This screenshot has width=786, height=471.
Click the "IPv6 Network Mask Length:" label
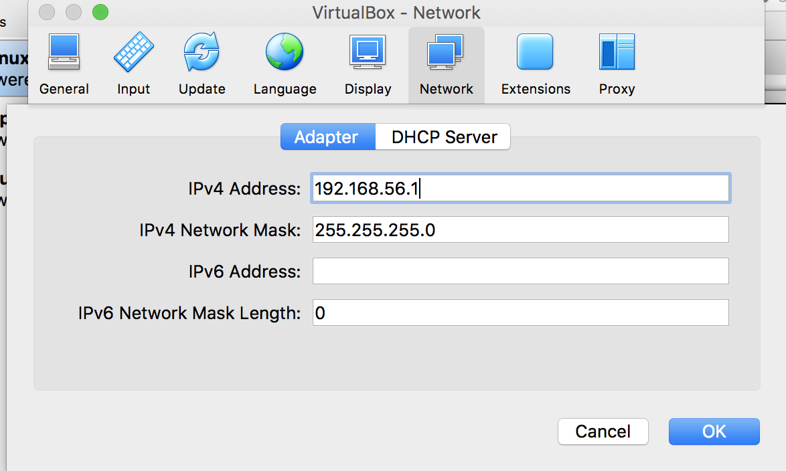click(x=189, y=313)
